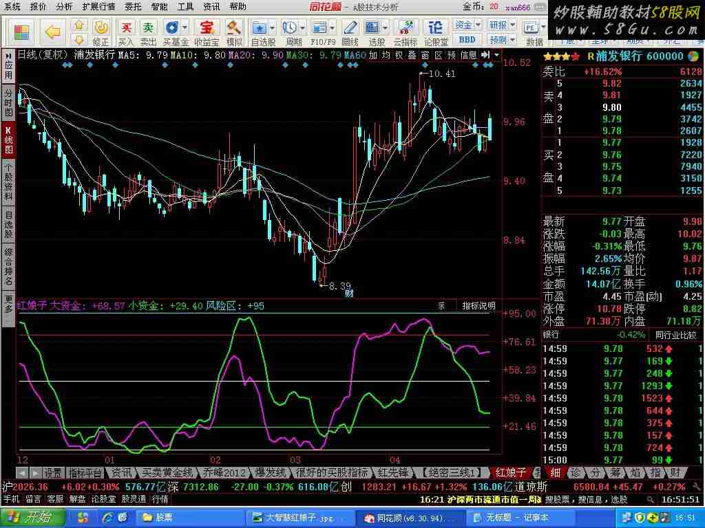Click the four-color home grid icon
705x528 pixels.
click(x=21, y=32)
